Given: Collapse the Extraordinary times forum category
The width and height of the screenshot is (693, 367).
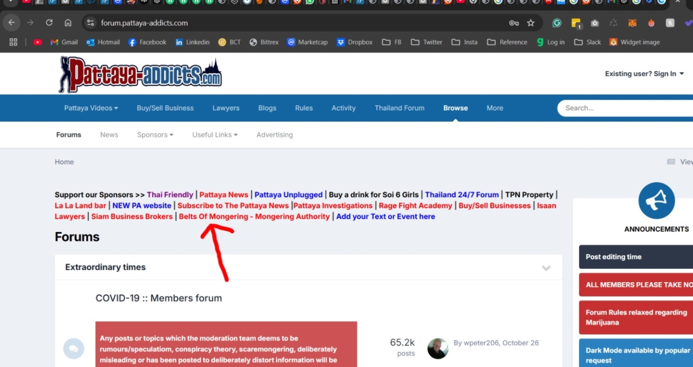Looking at the screenshot, I should [546, 268].
